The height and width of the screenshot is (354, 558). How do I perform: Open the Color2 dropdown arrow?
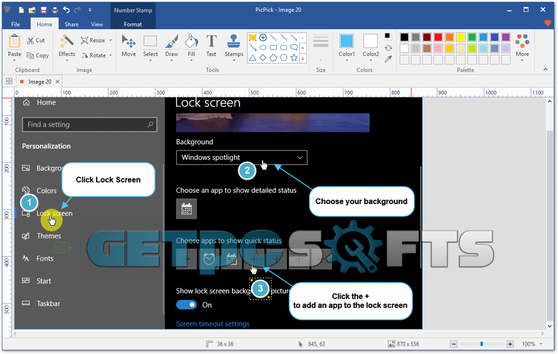tap(371, 60)
